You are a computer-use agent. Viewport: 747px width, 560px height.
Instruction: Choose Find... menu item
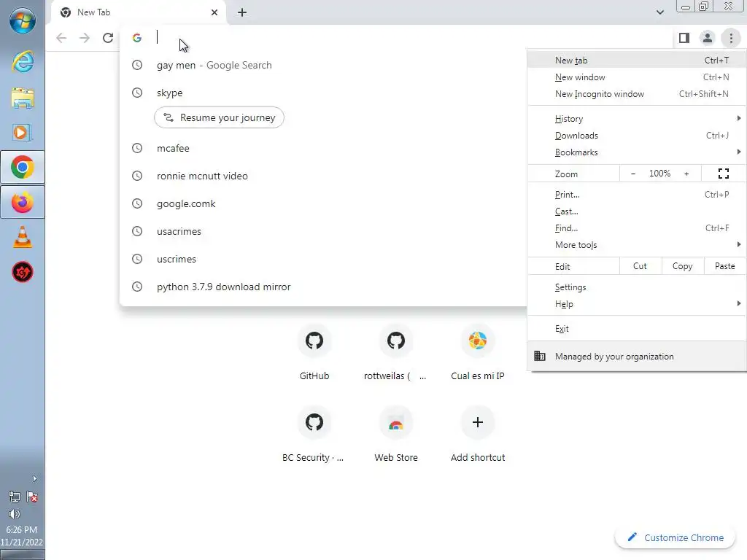[x=636, y=228]
